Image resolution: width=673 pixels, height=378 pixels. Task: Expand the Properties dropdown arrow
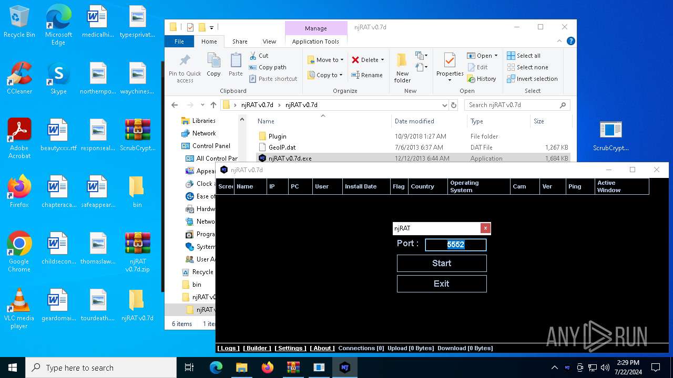tap(450, 80)
